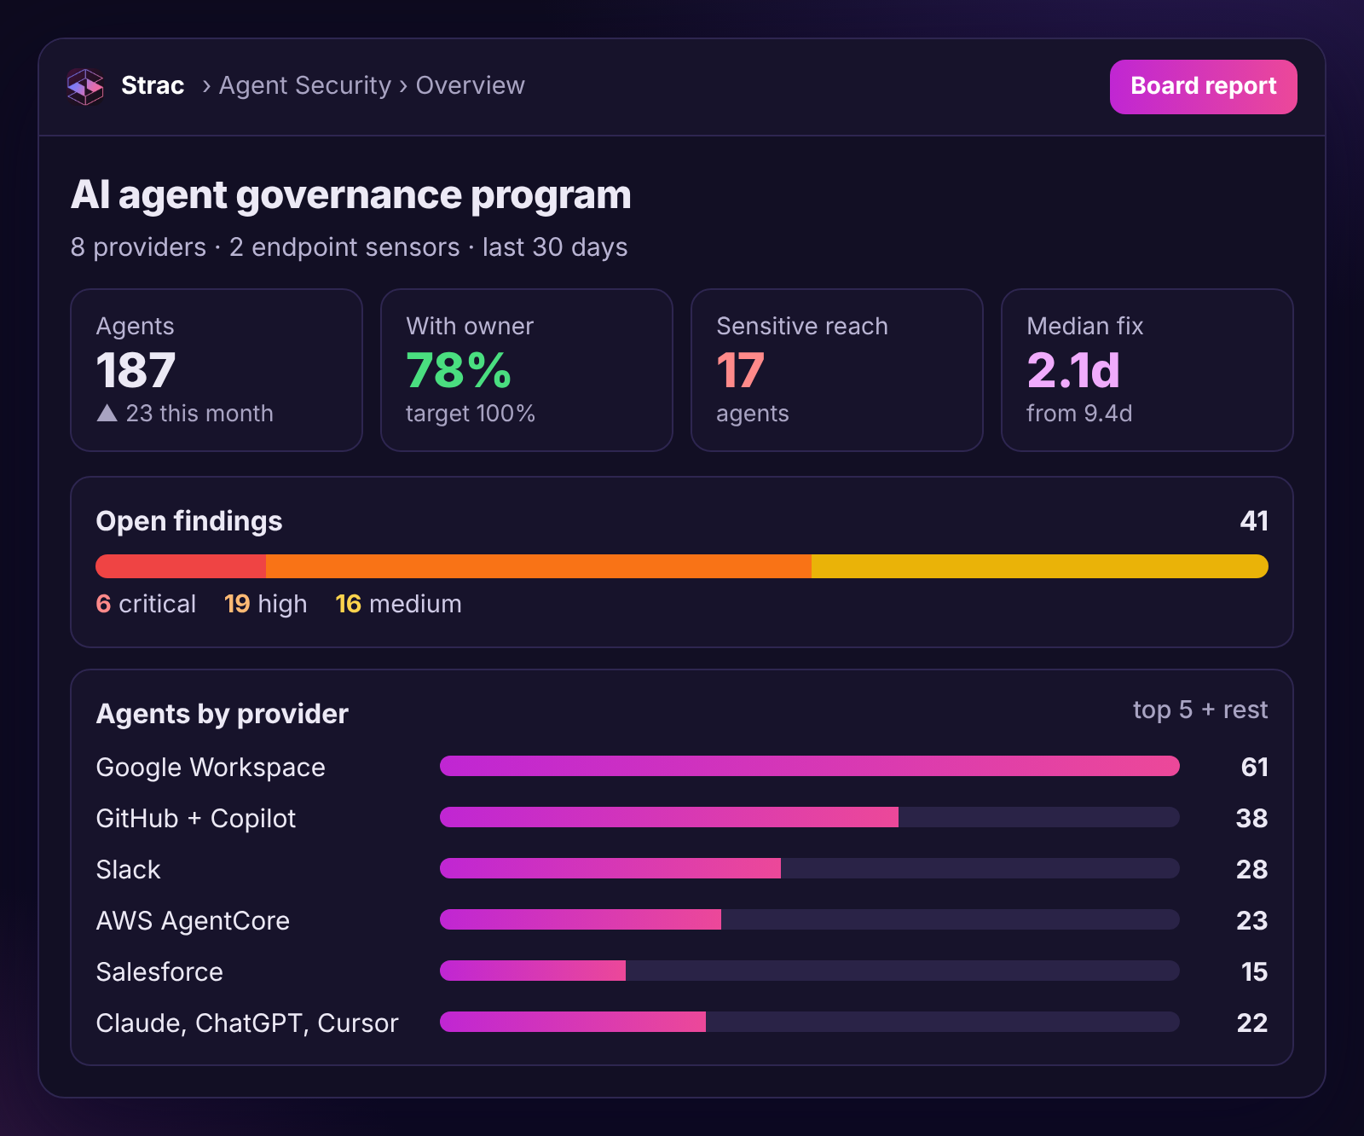Click the Strac brand name
Image resolution: width=1364 pixels, height=1136 pixels.
click(x=153, y=85)
